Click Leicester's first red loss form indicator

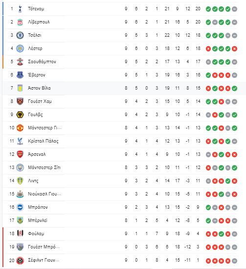coord(208,49)
